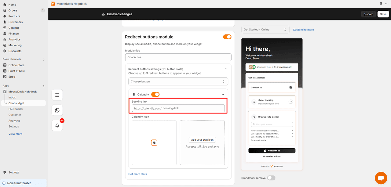Open the Orders section icon
This screenshot has width=391, height=187.
tap(5, 10)
